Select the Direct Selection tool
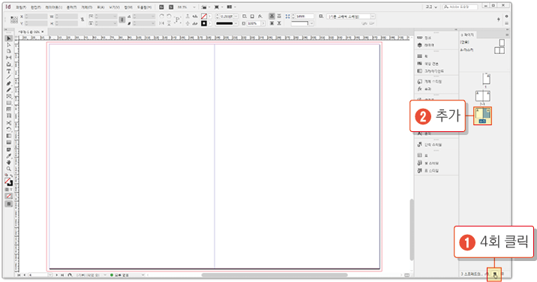Viewport: 537px width, 282px height. pyautogui.click(x=9, y=45)
